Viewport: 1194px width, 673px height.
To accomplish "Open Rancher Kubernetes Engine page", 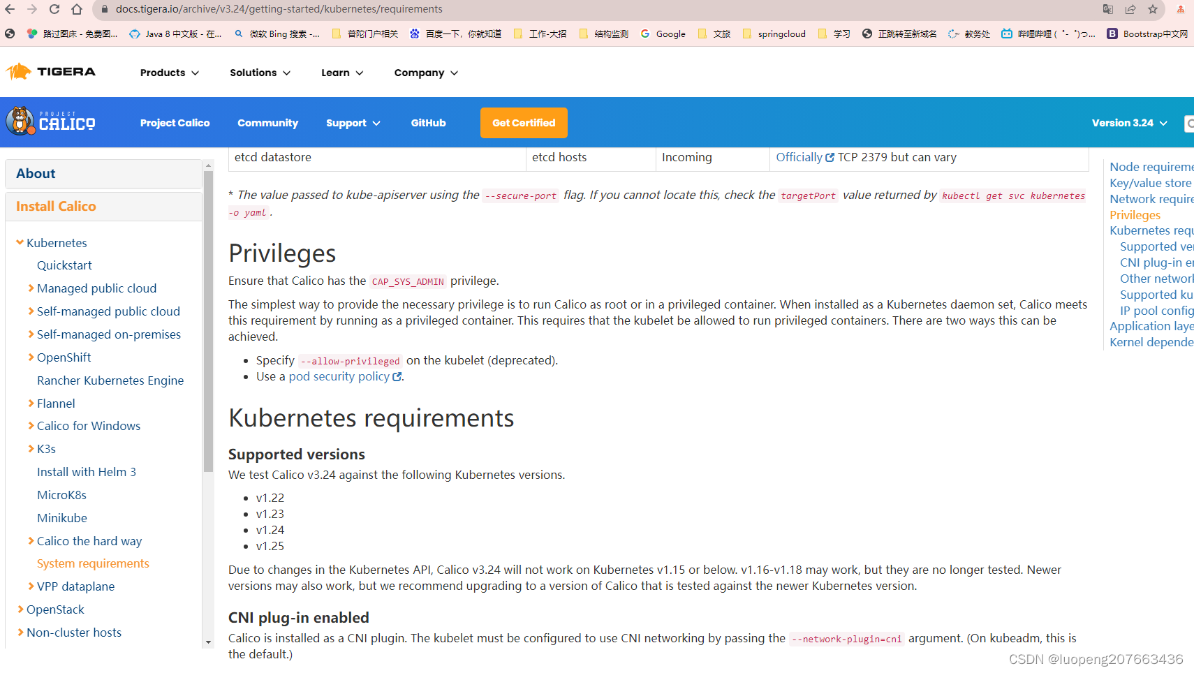I will coord(110,380).
